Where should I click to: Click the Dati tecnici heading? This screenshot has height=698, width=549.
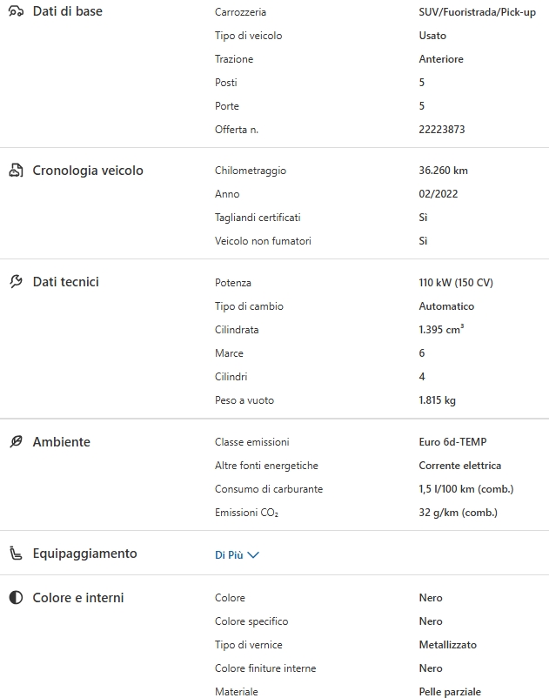pos(65,282)
